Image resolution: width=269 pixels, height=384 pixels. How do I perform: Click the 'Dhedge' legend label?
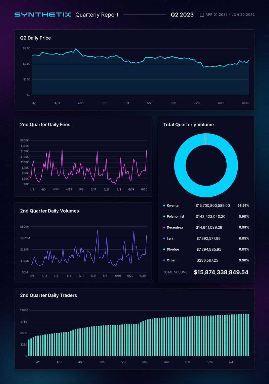tap(173, 249)
